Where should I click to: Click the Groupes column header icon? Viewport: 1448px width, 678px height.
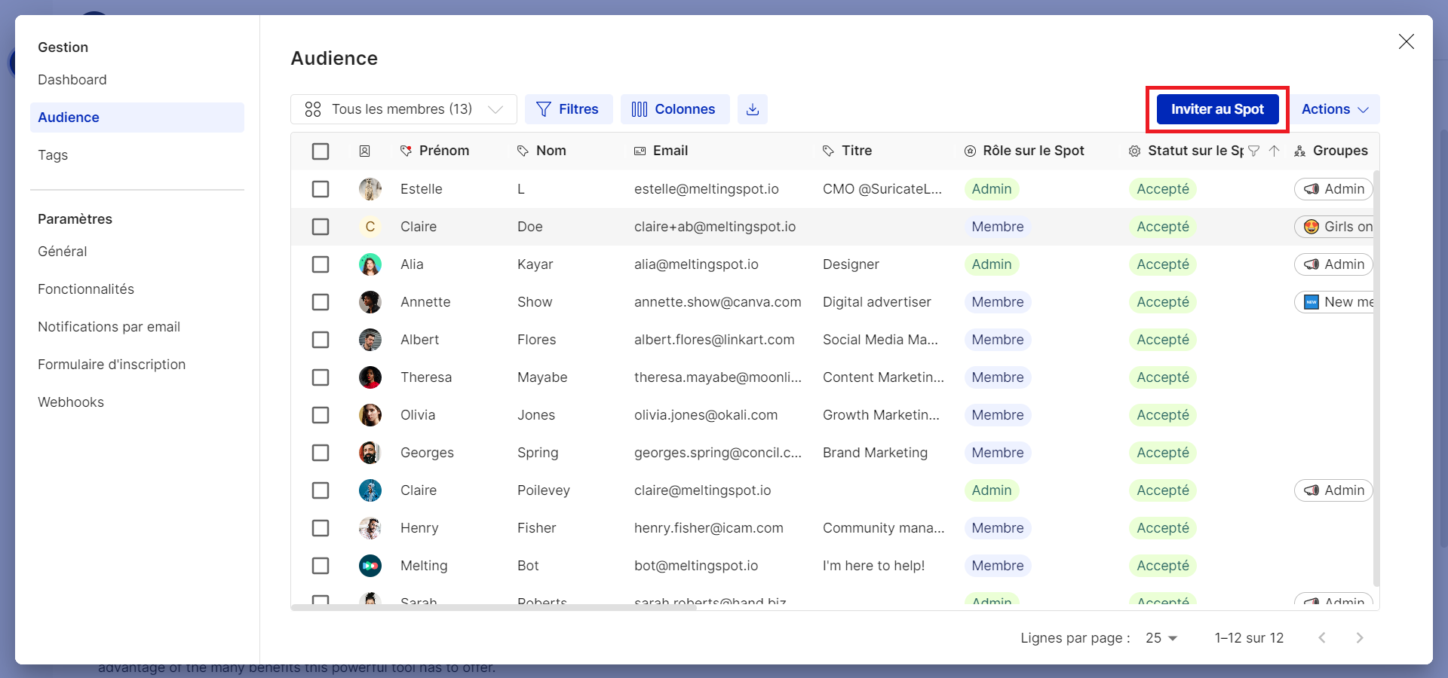pos(1299,151)
